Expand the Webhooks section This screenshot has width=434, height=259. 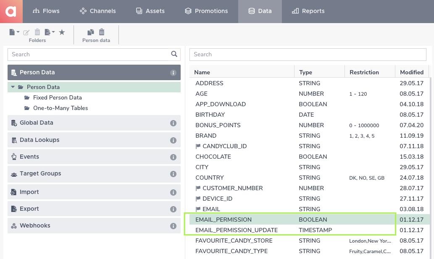pos(94,225)
